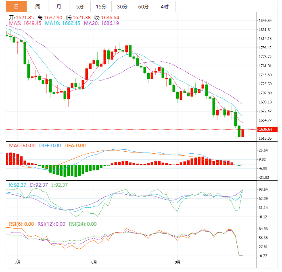
Task: Click the red 1636.64 current price label
Action: [x=267, y=130]
